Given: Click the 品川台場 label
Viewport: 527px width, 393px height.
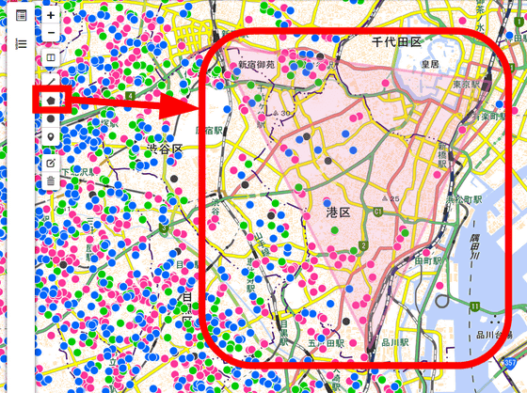Looking at the screenshot, I should [494, 335].
